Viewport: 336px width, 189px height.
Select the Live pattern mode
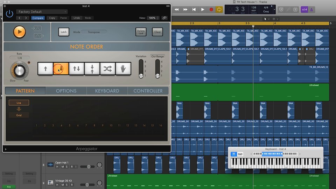[x=19, y=103]
